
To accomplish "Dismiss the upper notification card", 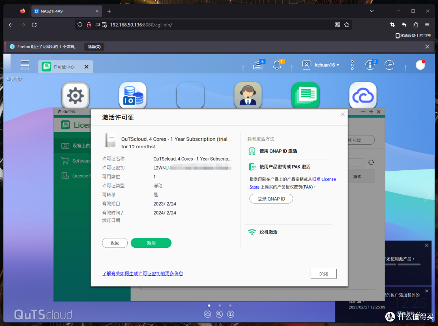I will [427, 246].
